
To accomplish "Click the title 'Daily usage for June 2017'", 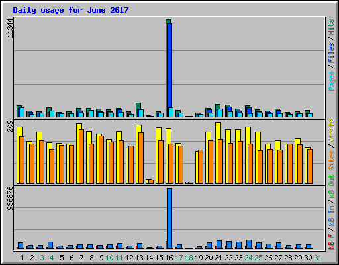I will click(71, 10).
